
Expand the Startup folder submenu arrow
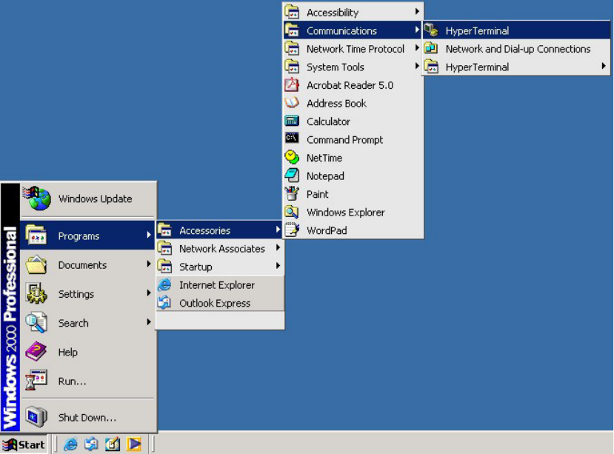pyautogui.click(x=278, y=266)
